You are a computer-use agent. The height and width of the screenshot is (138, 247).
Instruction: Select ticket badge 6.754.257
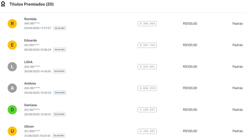(147, 131)
